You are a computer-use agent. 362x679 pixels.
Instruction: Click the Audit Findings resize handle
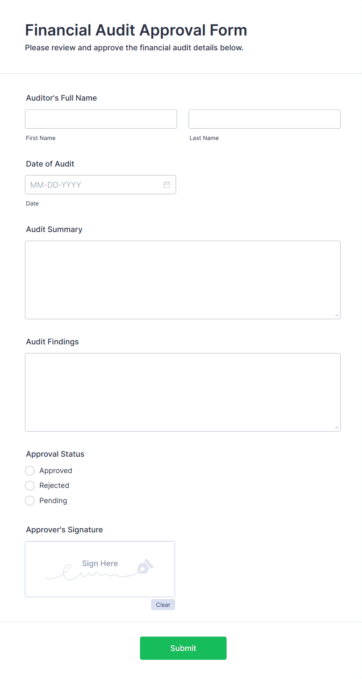(337, 427)
